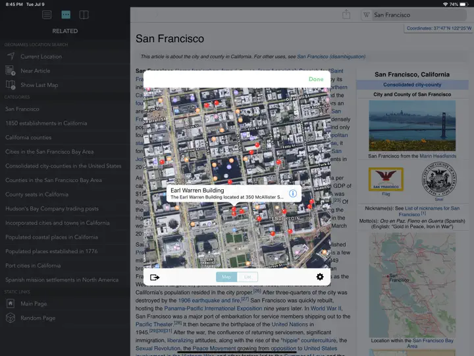474x356 pixels.
Task: Select Counties in the San Francisco Bay Area
Action: point(65,180)
